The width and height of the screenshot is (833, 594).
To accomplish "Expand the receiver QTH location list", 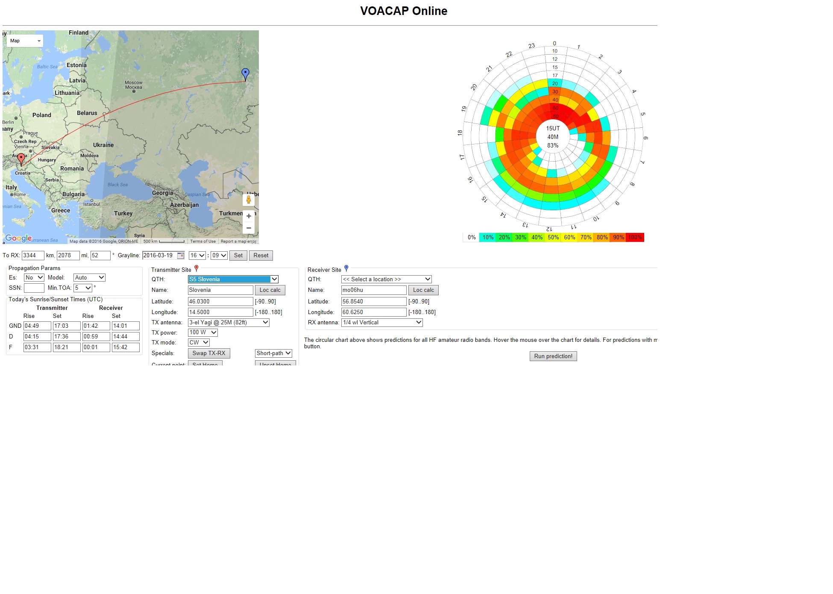I will 386,279.
